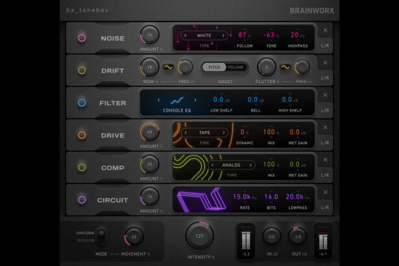Screen dimensions: 399x266
Task: Click the HIGH SHELF 0.0 dB value
Action: point(287,99)
